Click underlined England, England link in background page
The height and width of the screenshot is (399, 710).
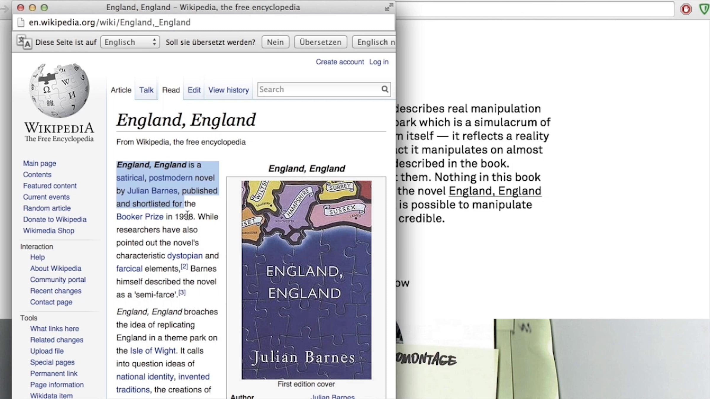pos(495,191)
